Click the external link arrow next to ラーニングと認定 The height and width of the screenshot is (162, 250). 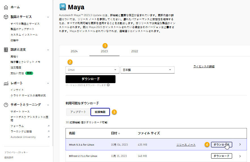tap(49, 131)
